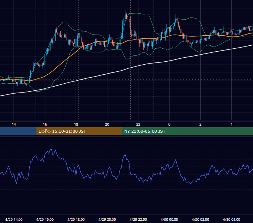Screen dimensions: 253x223
Task: Click the 4/29 20:00 date label
Action: pyautogui.click(x=107, y=219)
